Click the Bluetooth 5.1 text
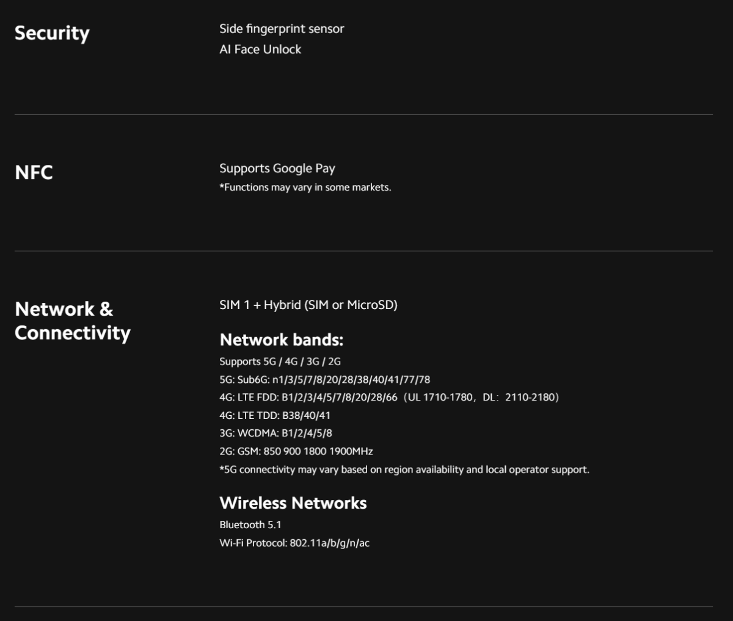This screenshot has height=621, width=733. pyautogui.click(x=250, y=525)
